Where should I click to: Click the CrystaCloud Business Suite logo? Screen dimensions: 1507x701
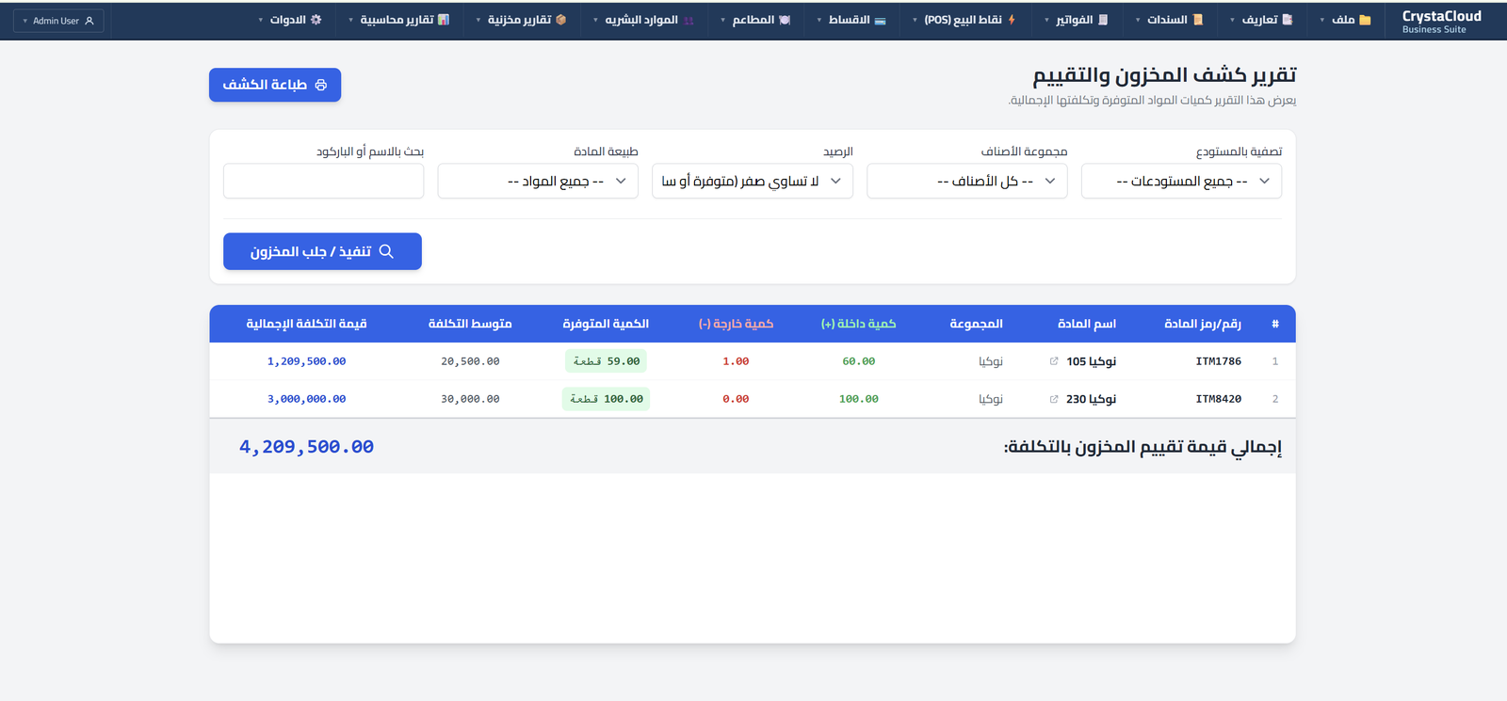1441,21
